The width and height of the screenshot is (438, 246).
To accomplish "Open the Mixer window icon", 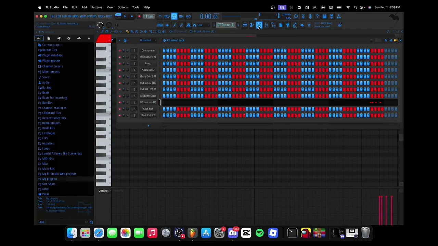I will [x=266, y=25].
